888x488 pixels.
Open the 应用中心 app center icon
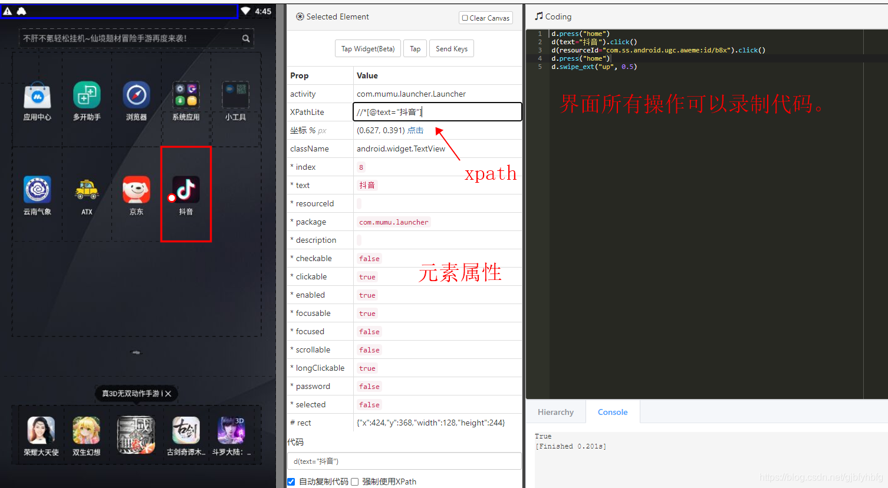(37, 94)
